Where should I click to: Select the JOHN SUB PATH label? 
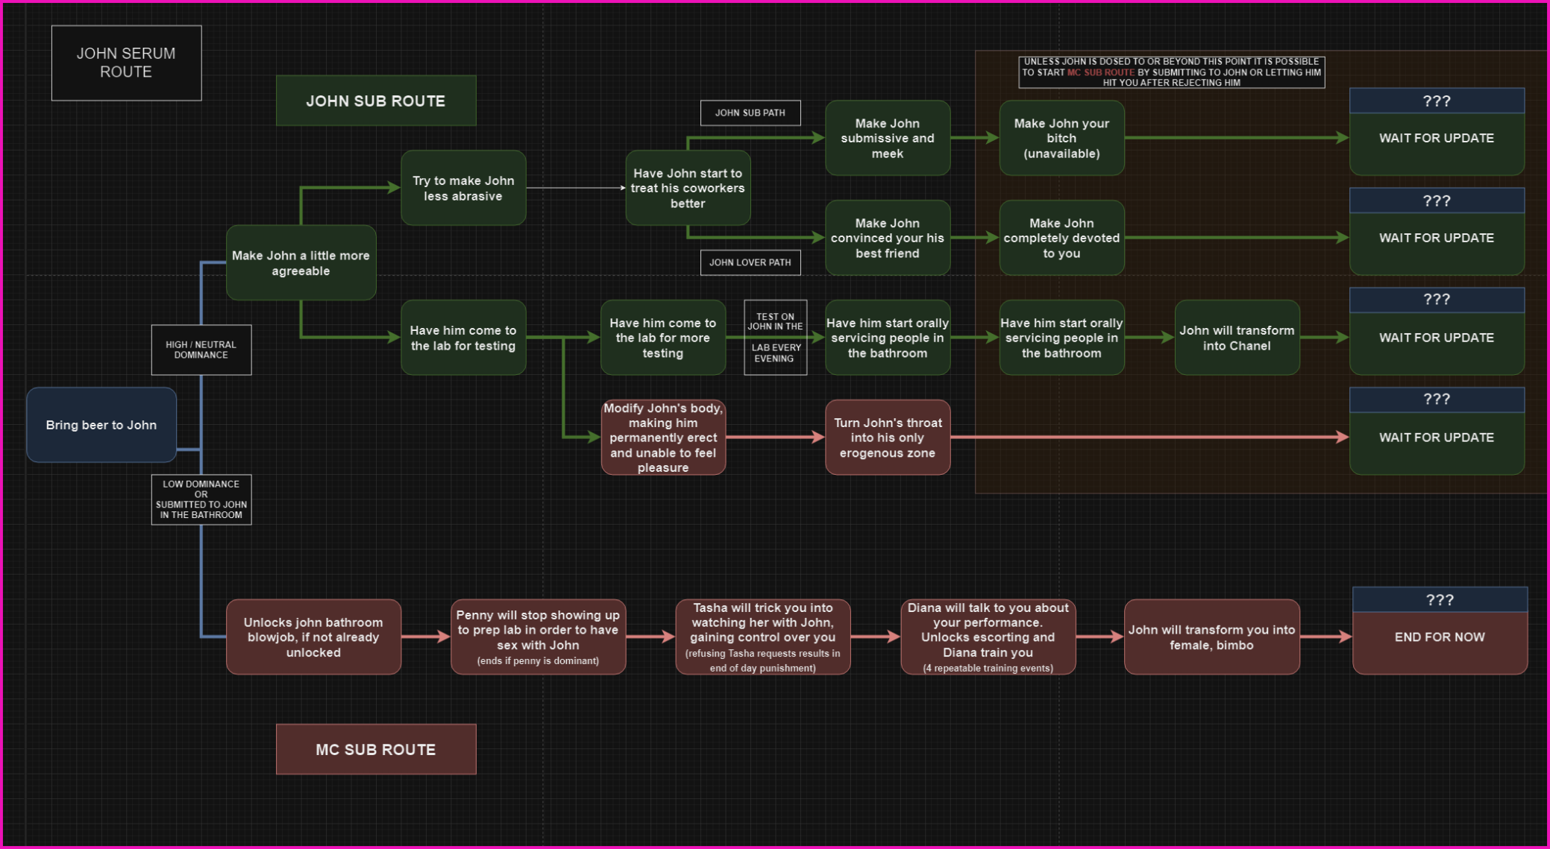coord(750,113)
